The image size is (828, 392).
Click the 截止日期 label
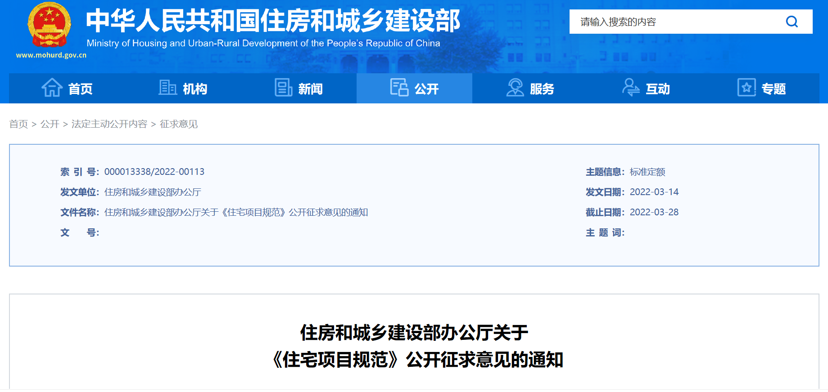tap(605, 212)
